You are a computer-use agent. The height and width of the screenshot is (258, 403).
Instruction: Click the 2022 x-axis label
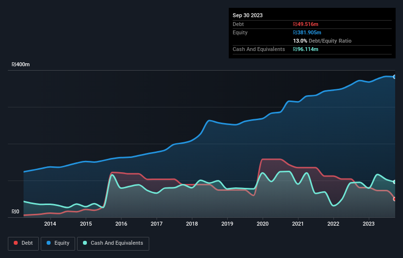[x=333, y=224]
